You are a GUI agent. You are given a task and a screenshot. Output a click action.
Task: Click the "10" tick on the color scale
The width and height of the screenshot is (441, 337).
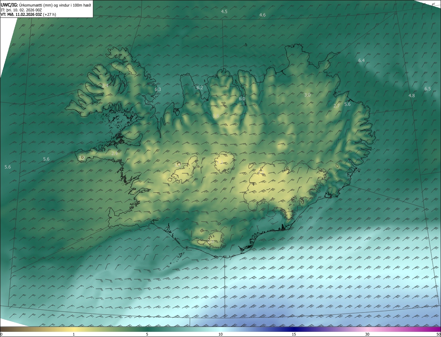point(220,334)
